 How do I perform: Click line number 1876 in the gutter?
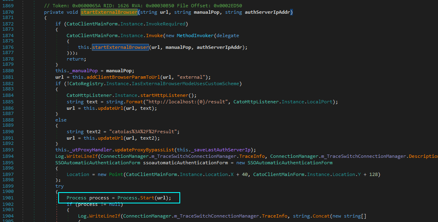point(8,47)
